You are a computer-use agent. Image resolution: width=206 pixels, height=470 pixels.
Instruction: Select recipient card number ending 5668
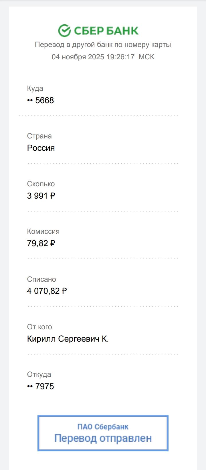pyautogui.click(x=41, y=100)
